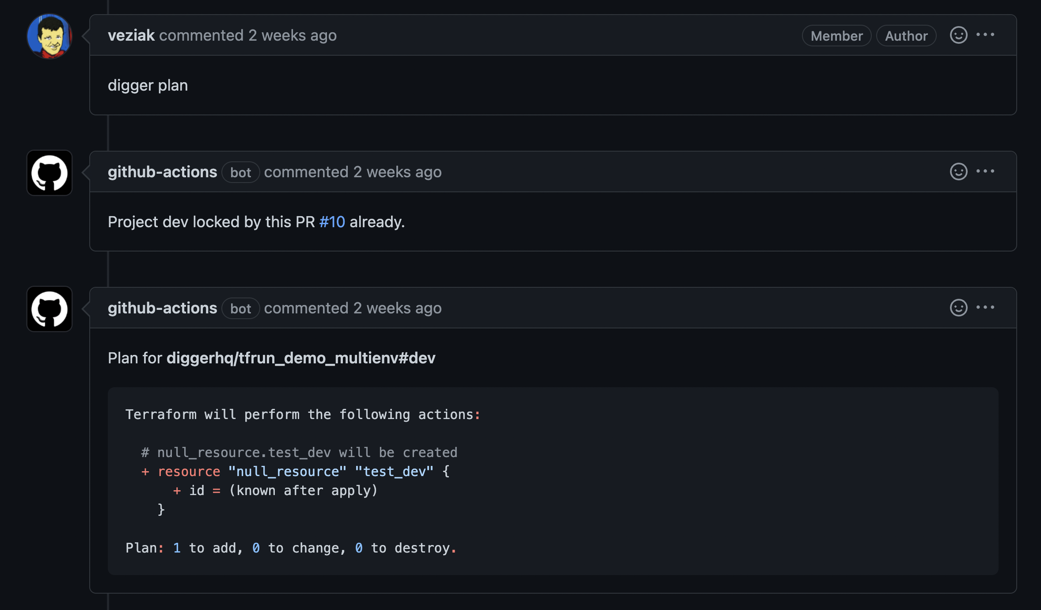
Task: Click '2 weeks ago' timestamp on veziak's comment
Action: 292,35
